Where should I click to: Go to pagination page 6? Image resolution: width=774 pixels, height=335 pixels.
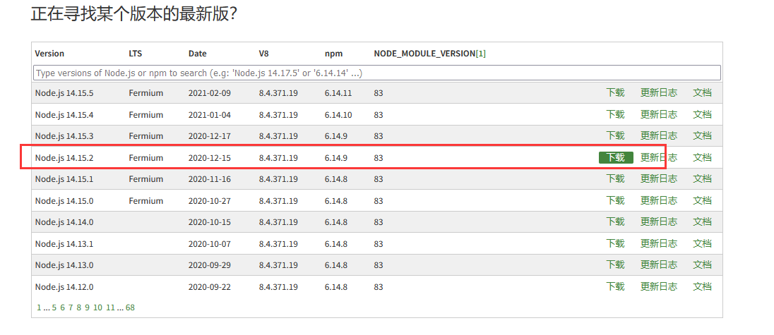pos(63,308)
